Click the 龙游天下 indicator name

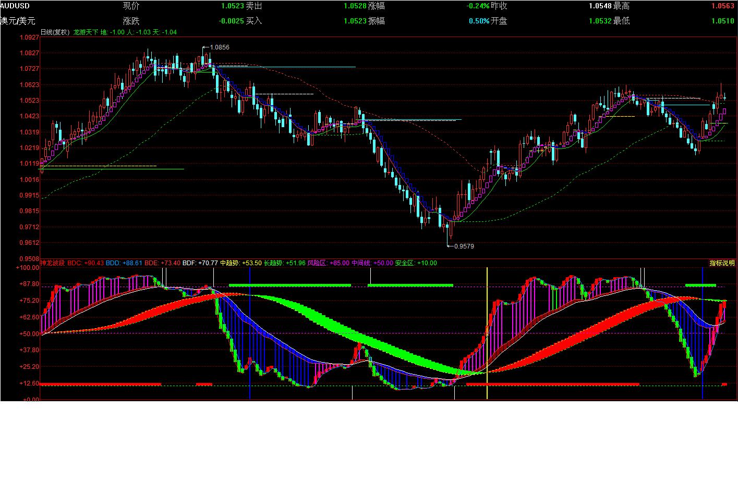coord(86,32)
